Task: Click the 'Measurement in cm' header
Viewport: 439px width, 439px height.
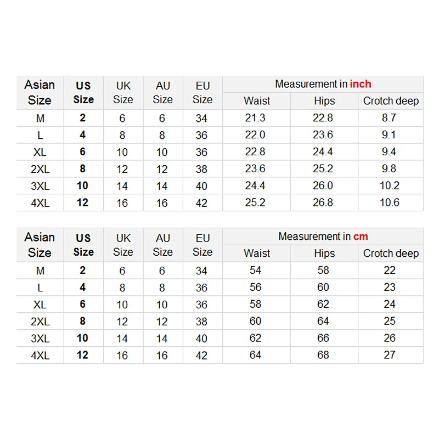Action: point(323,237)
